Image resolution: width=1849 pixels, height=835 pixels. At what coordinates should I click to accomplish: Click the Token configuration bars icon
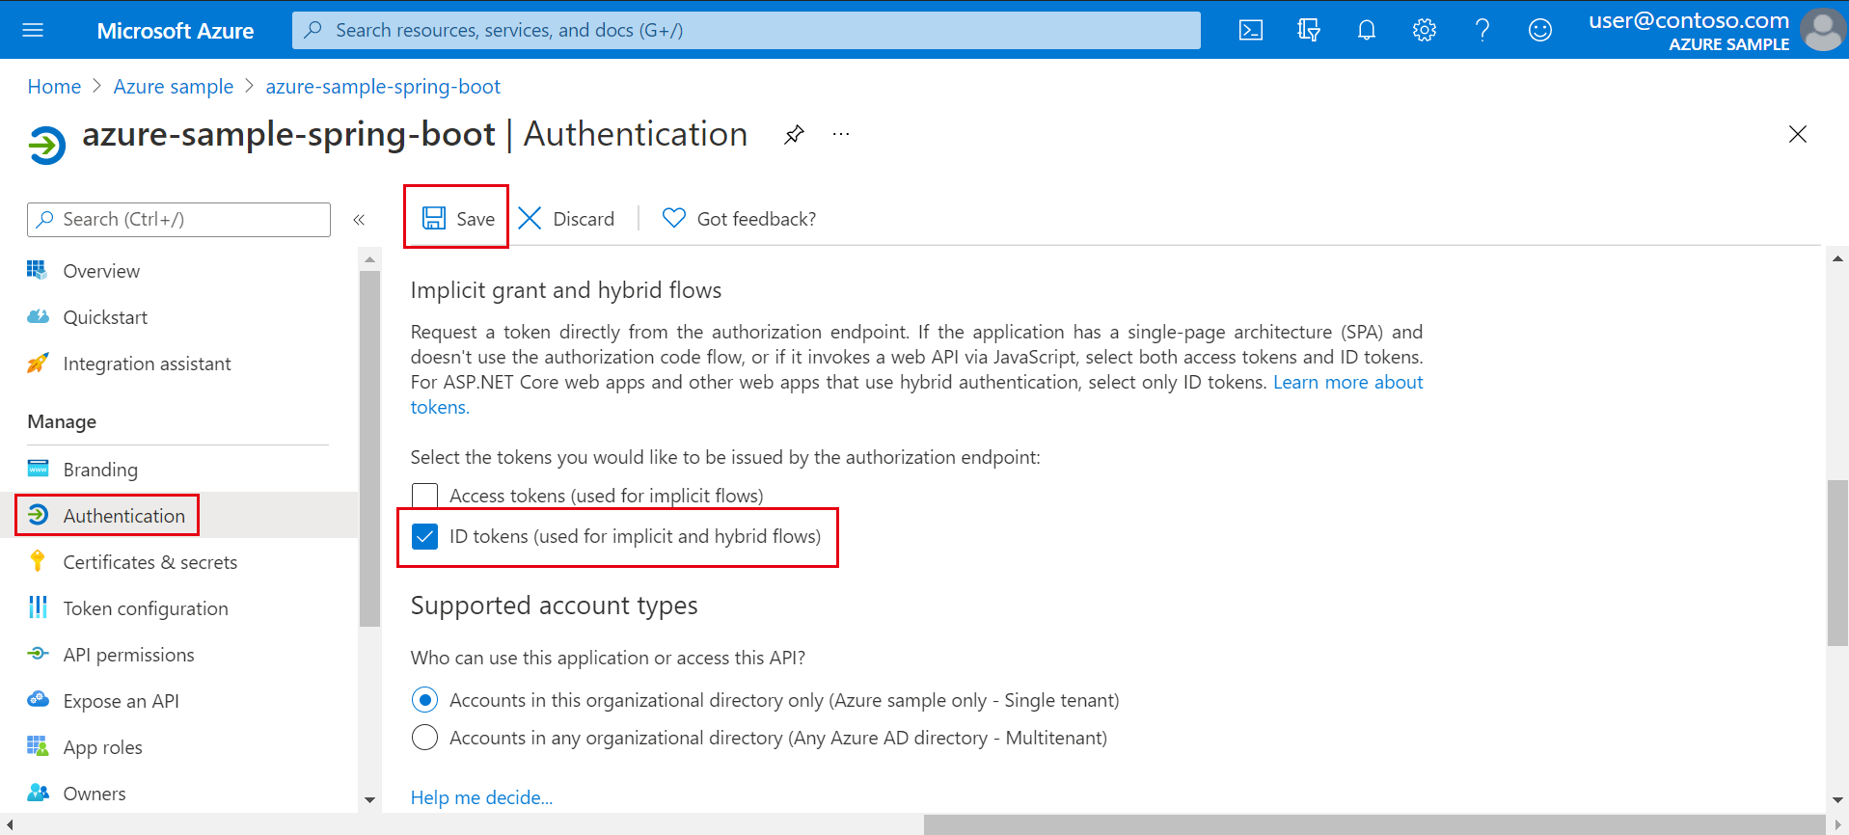38,606
